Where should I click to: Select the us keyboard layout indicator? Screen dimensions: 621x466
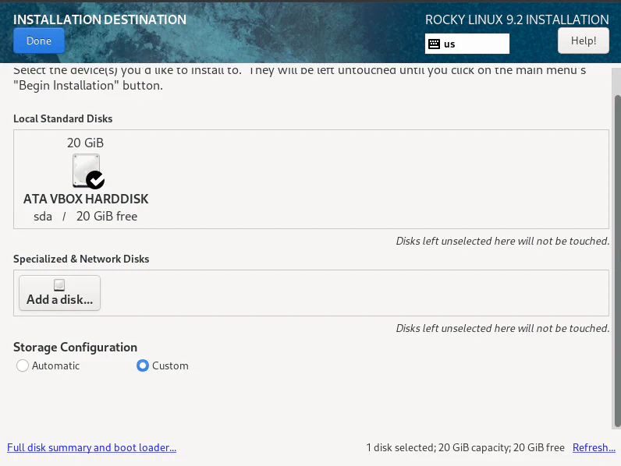[x=467, y=44]
